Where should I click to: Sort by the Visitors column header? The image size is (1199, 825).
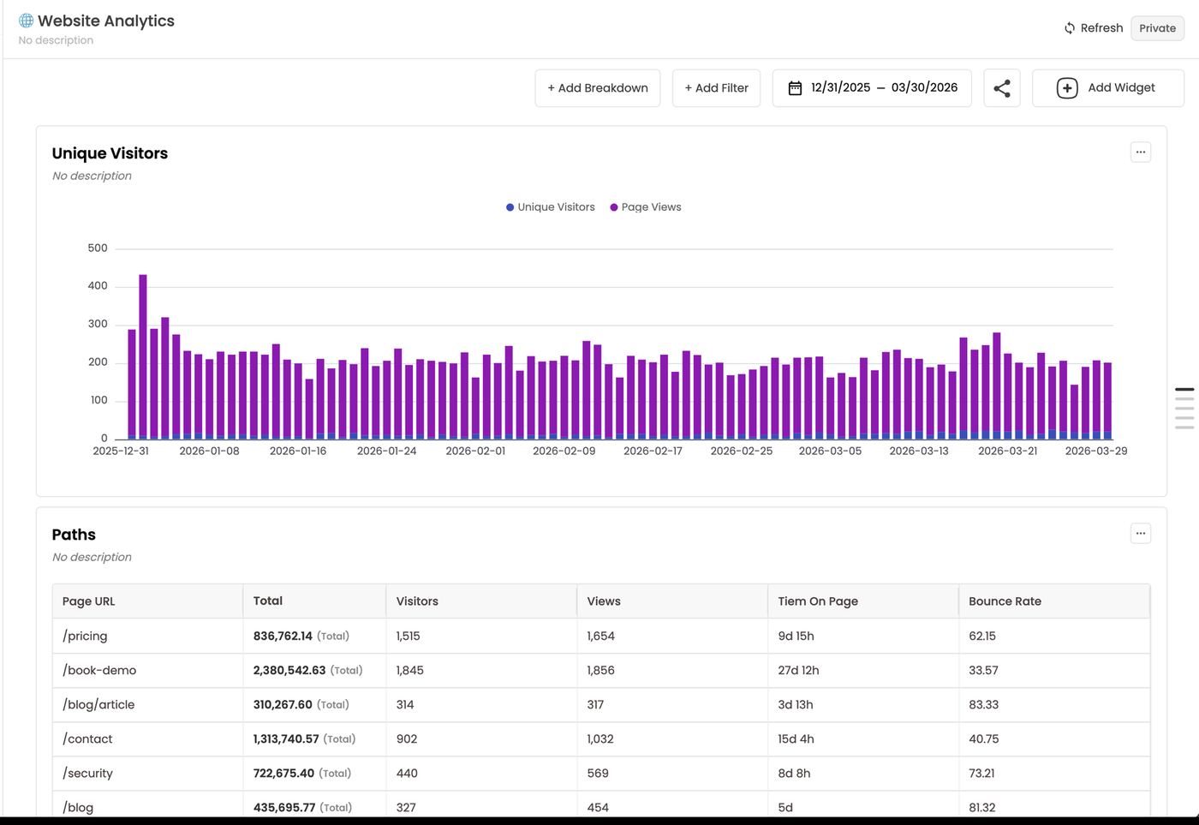click(481, 601)
